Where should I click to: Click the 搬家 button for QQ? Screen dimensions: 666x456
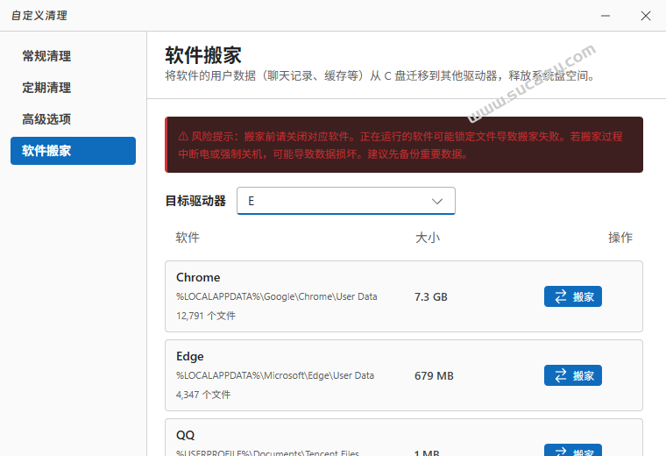(572, 450)
